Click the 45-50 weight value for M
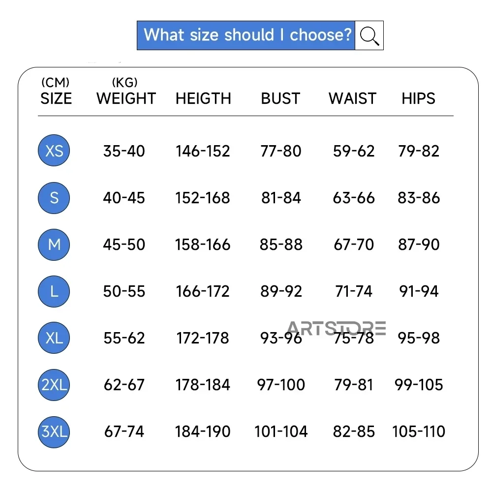Image resolution: width=492 pixels, height=492 pixels. point(124,245)
